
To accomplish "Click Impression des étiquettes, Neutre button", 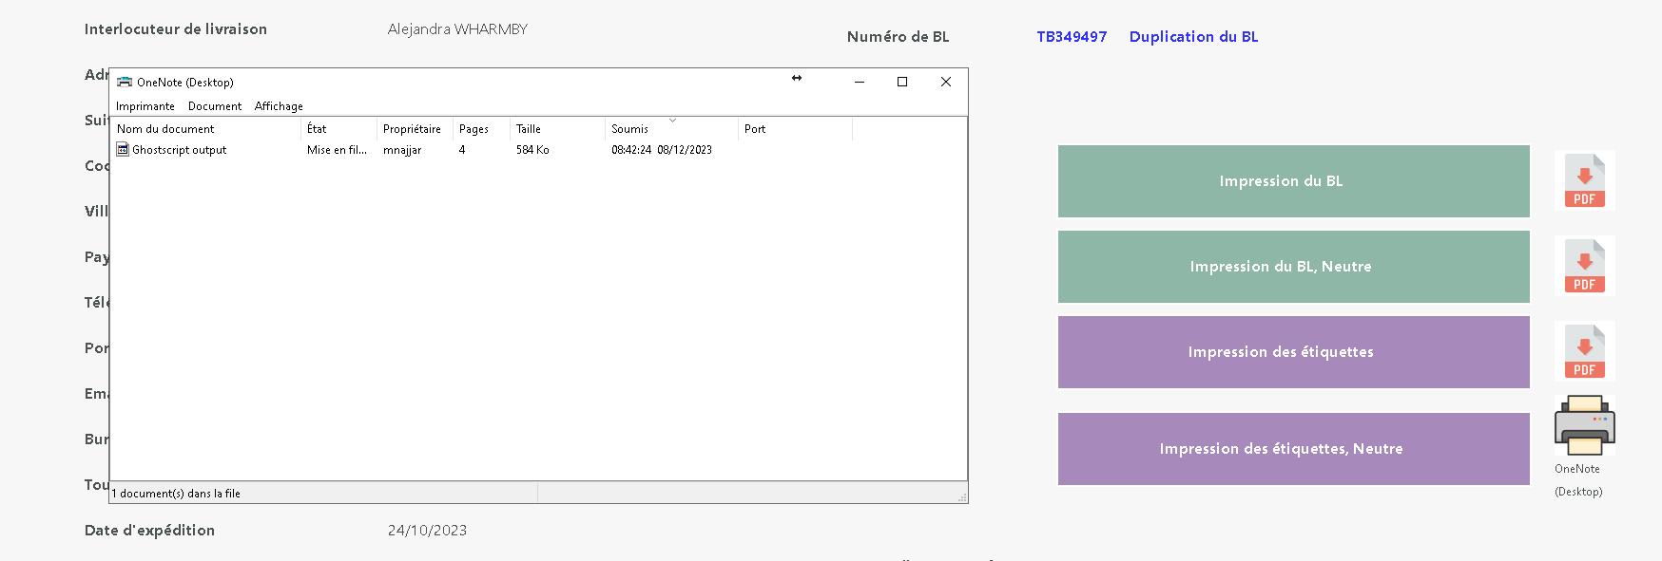I will [x=1293, y=449].
